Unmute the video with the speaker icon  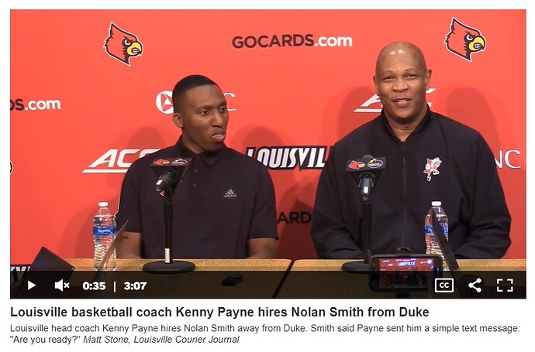(62, 285)
